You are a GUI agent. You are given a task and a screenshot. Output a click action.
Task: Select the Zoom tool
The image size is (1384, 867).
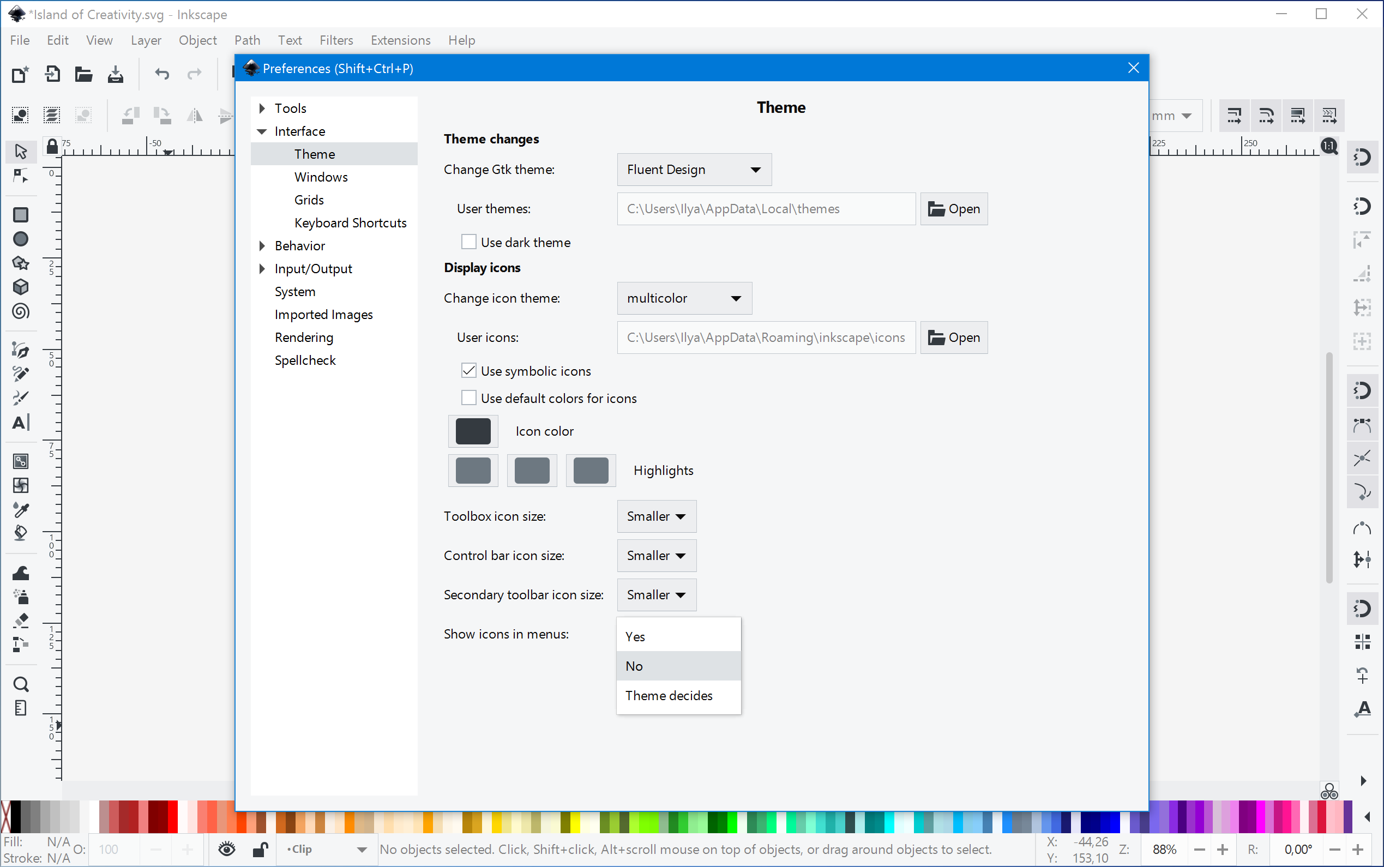(21, 683)
